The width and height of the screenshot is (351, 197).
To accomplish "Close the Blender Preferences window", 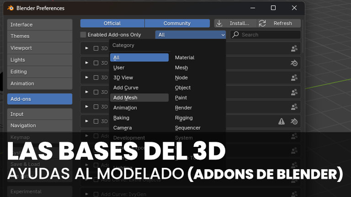I will [294, 8].
